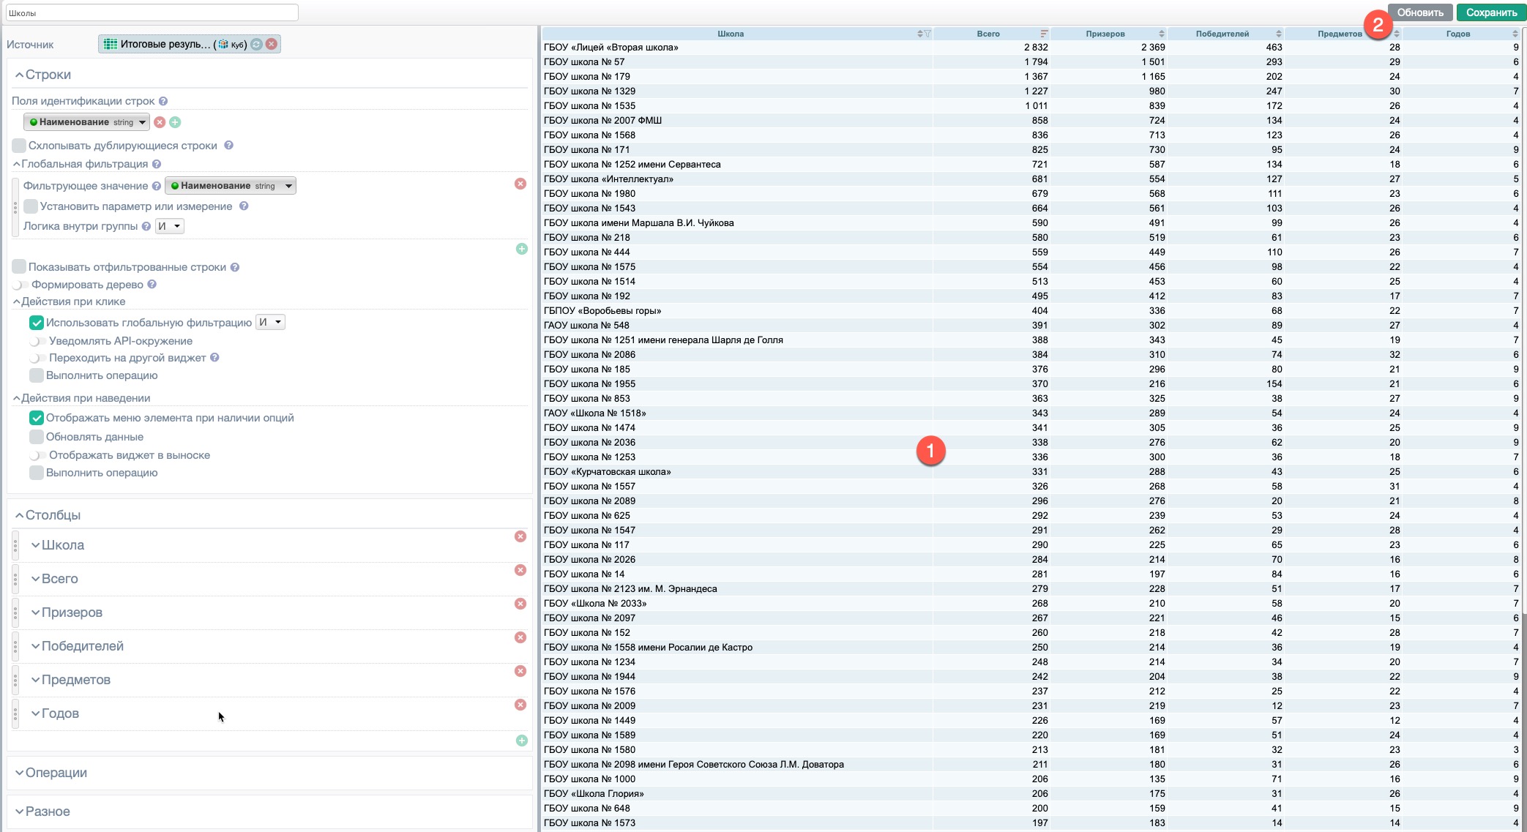Click the Сохранить button

pyautogui.click(x=1490, y=12)
